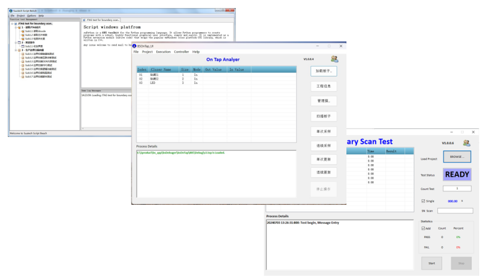Click the 加载板子 button
Image resolution: width=494 pixels, height=277 pixels.
[x=324, y=72]
